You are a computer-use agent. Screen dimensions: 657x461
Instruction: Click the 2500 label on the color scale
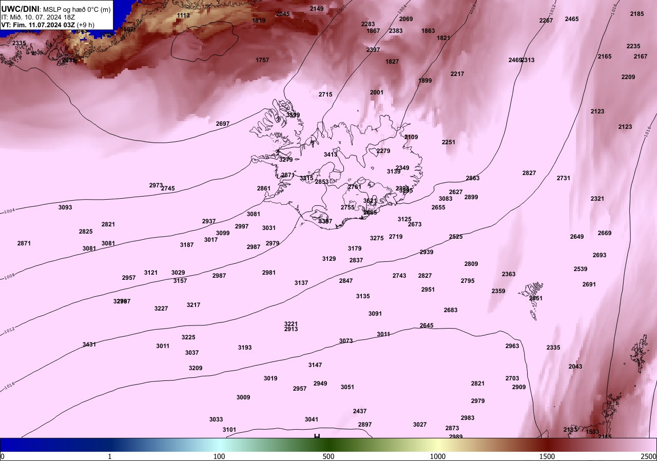pos(649,456)
